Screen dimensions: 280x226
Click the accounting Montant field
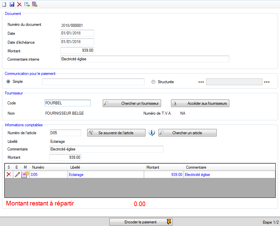pos(65,157)
